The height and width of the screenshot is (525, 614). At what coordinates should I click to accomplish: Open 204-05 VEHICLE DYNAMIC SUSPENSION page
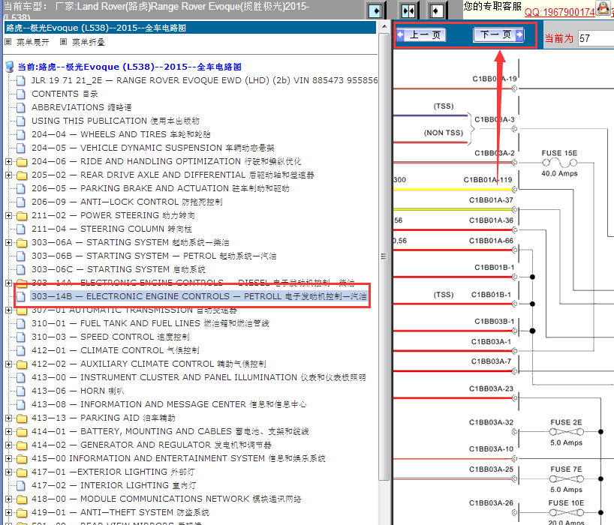[x=152, y=148]
